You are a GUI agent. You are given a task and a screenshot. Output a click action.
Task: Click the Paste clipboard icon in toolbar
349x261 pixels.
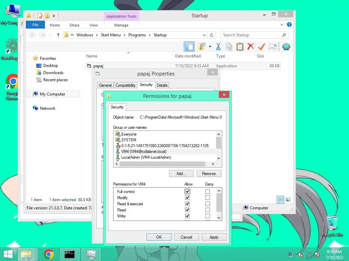[240, 47]
